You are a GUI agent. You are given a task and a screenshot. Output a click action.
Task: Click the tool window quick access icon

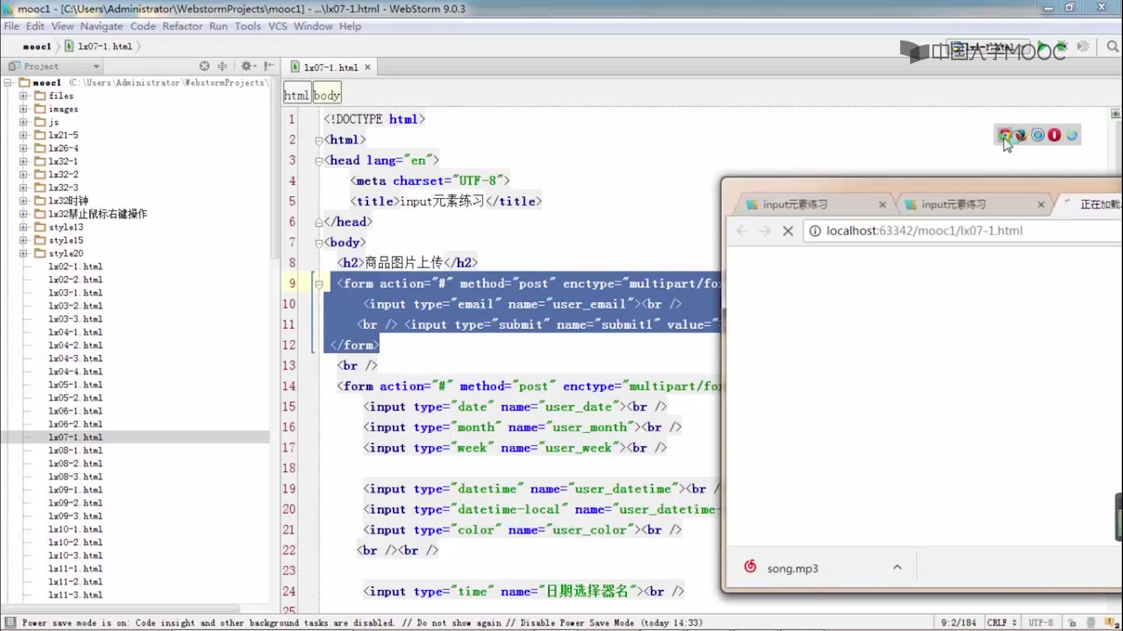point(10,622)
